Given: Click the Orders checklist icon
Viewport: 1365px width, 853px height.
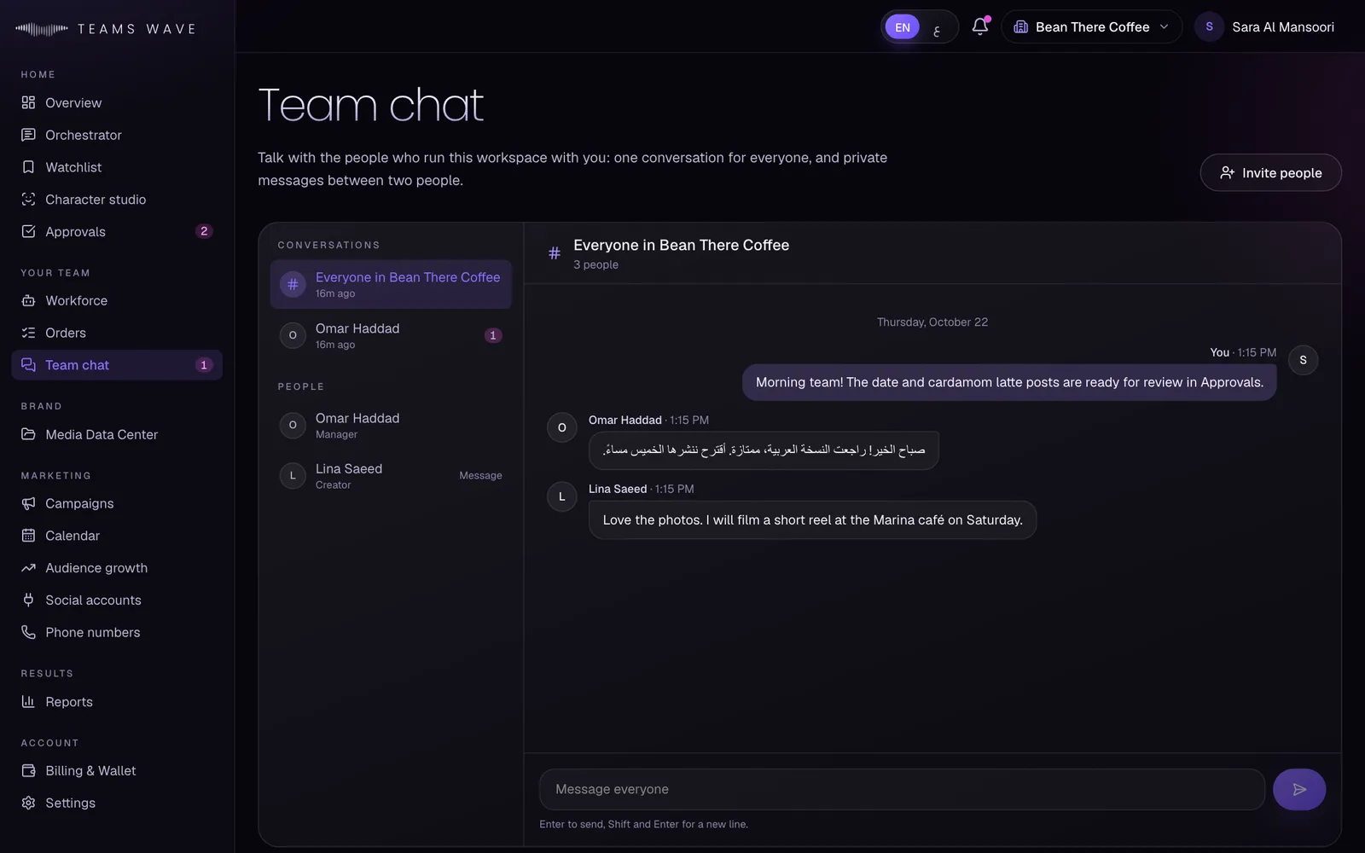Looking at the screenshot, I should tap(28, 333).
